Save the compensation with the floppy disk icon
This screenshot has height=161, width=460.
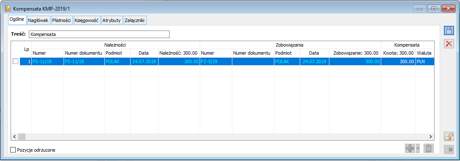[x=449, y=31]
